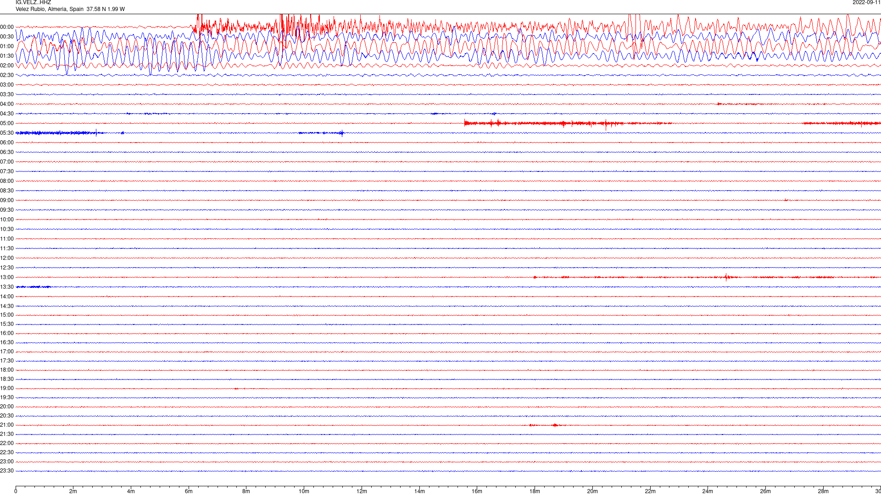881x495 pixels.
Task: Click the 26m axis tick label
Action: (x=765, y=491)
